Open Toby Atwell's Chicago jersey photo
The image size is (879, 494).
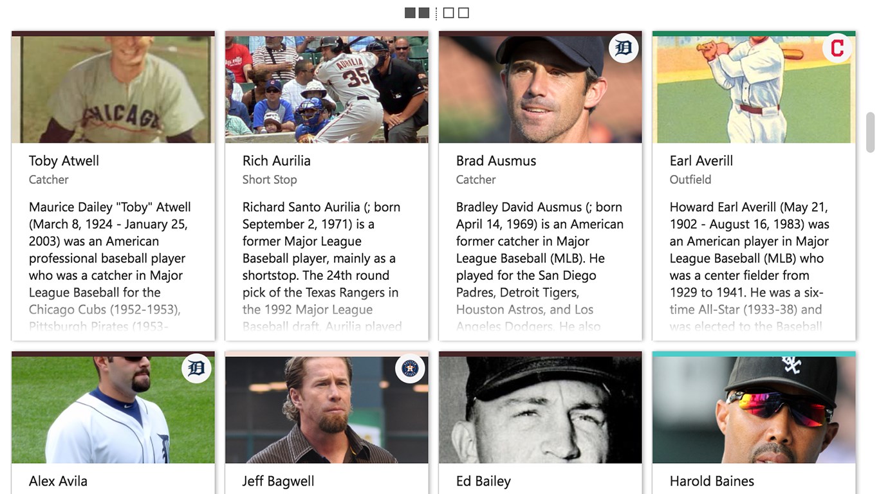point(113,89)
